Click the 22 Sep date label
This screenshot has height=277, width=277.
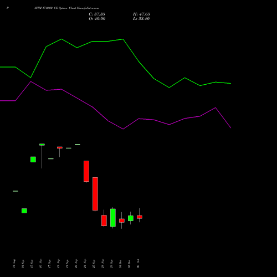tap(76, 264)
